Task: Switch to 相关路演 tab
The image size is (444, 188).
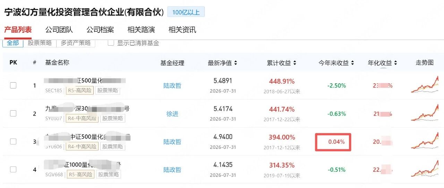Action: pyautogui.click(x=141, y=30)
